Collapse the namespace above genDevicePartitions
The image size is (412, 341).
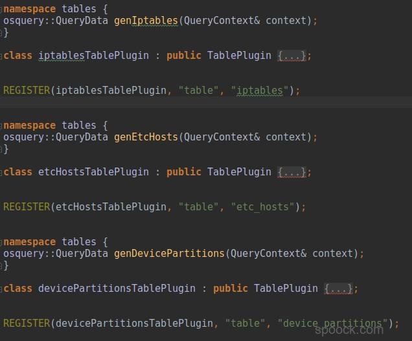point(1,243)
